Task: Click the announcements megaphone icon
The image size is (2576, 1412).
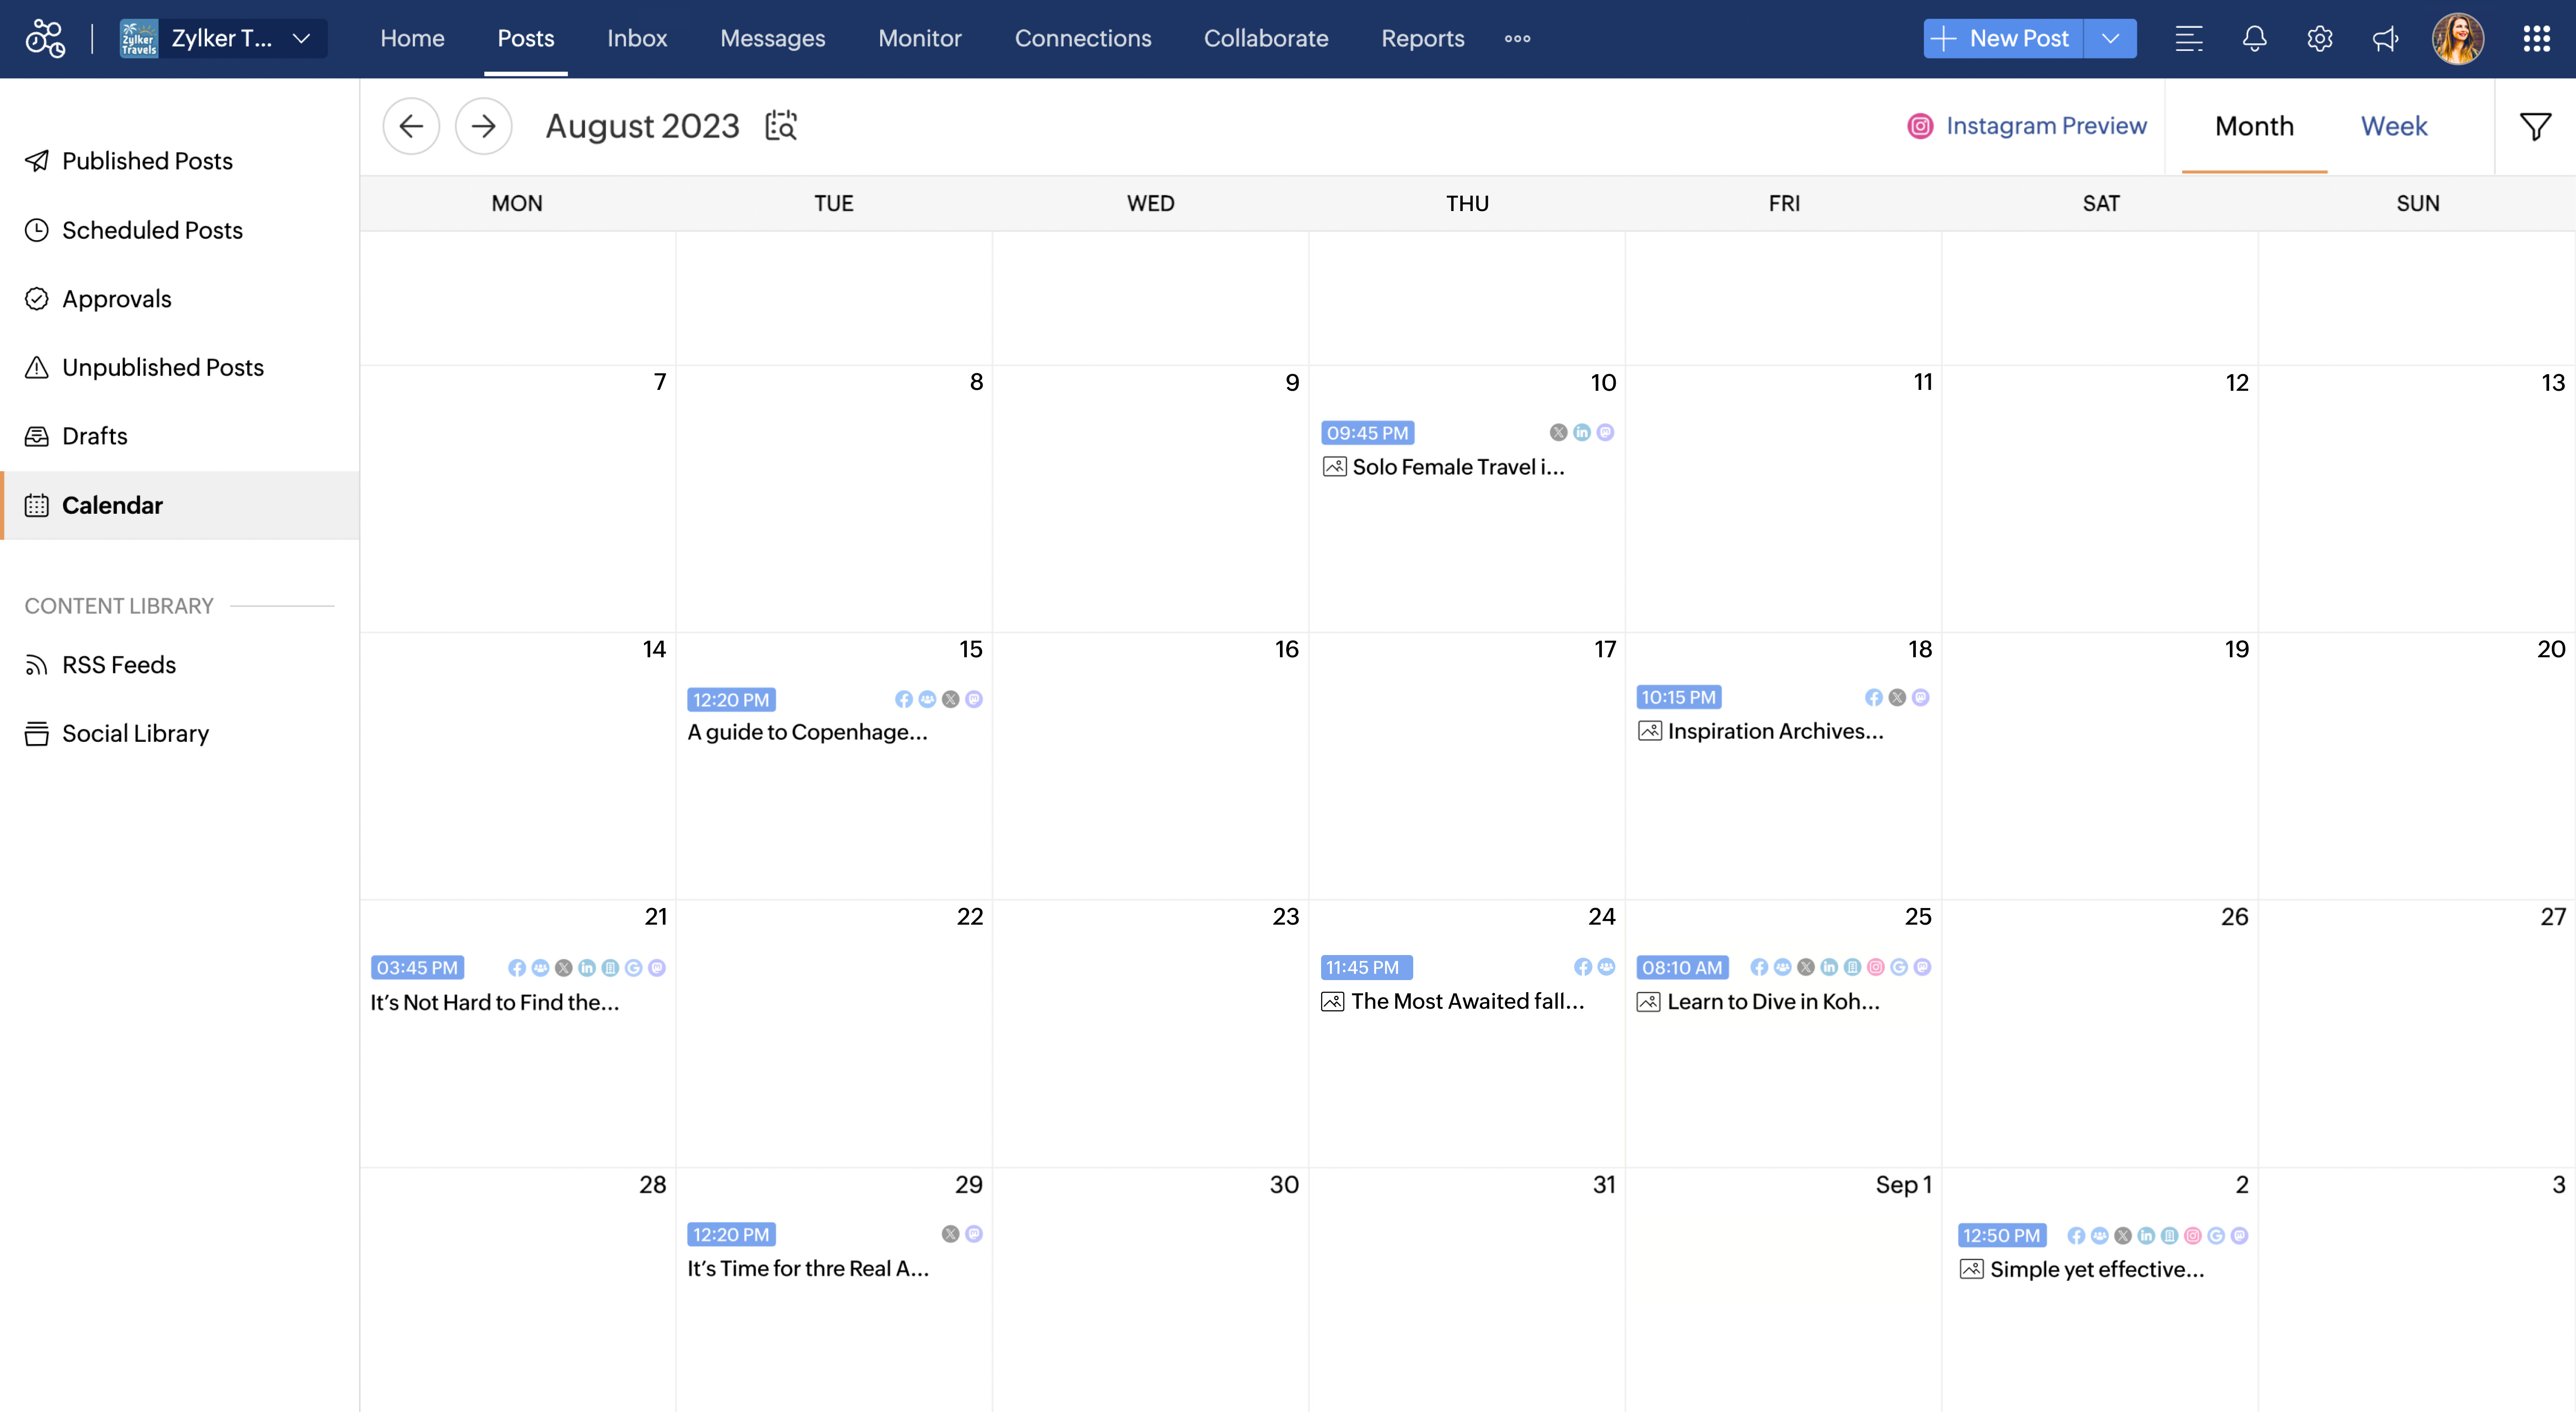Action: pos(2385,38)
